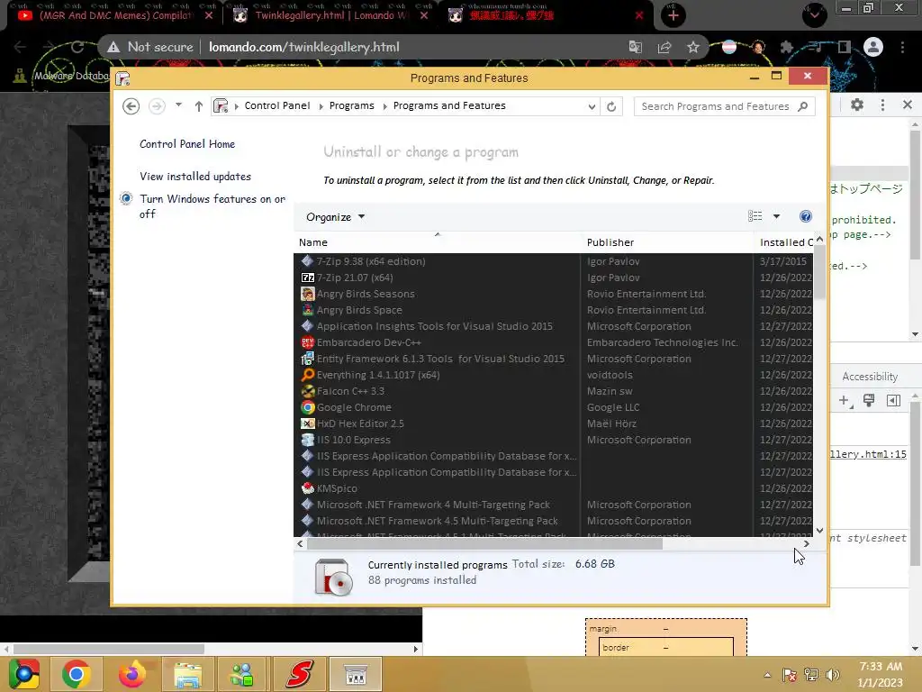The image size is (922, 692).
Task: Open Turn Windows features on or off
Action: click(x=212, y=206)
